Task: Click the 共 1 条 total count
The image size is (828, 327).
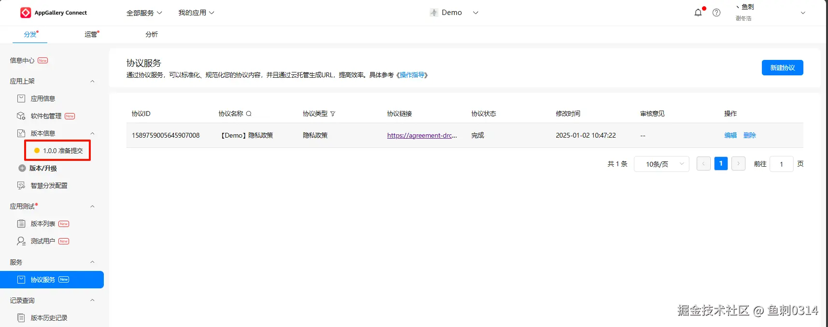Action: [x=617, y=164]
